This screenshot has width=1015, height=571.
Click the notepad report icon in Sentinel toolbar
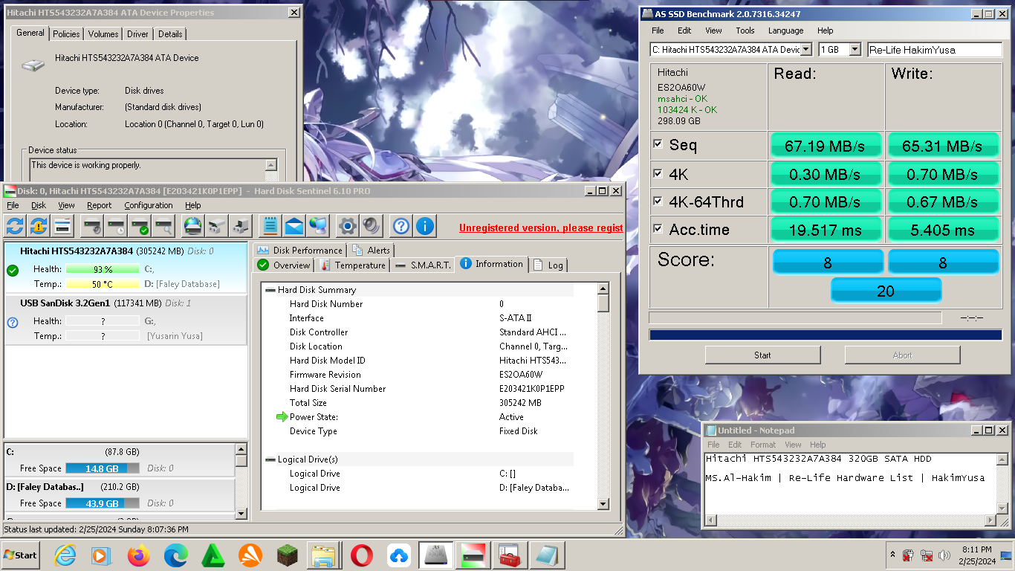pos(270,225)
